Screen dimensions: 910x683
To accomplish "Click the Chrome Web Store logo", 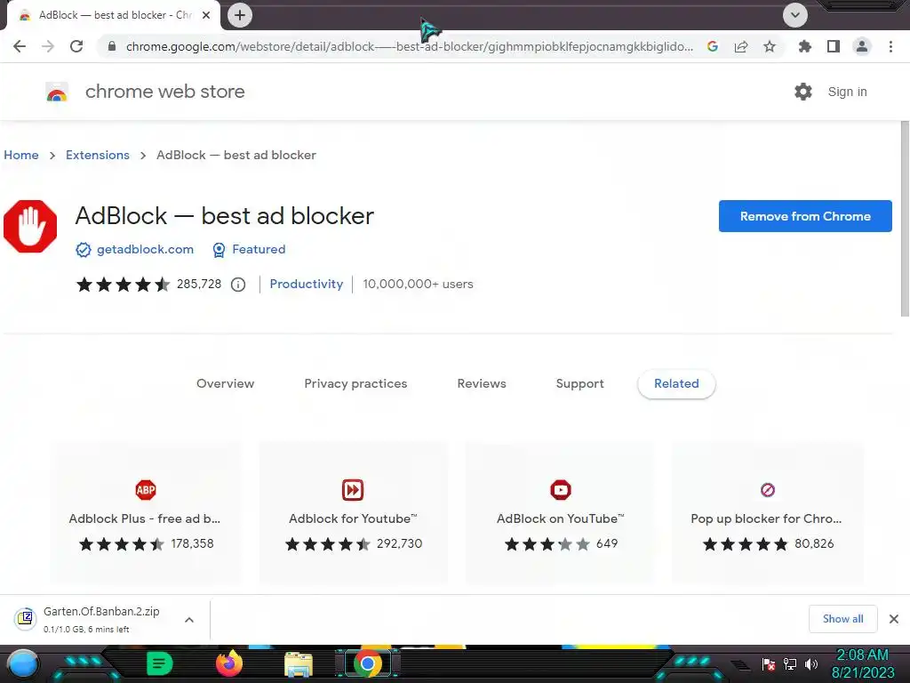I will 57,92.
